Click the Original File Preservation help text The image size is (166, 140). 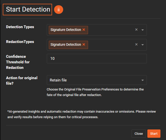tap(95, 92)
